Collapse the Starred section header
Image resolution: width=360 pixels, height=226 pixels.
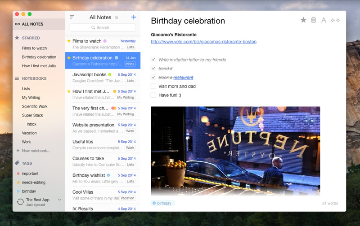(x=31, y=38)
